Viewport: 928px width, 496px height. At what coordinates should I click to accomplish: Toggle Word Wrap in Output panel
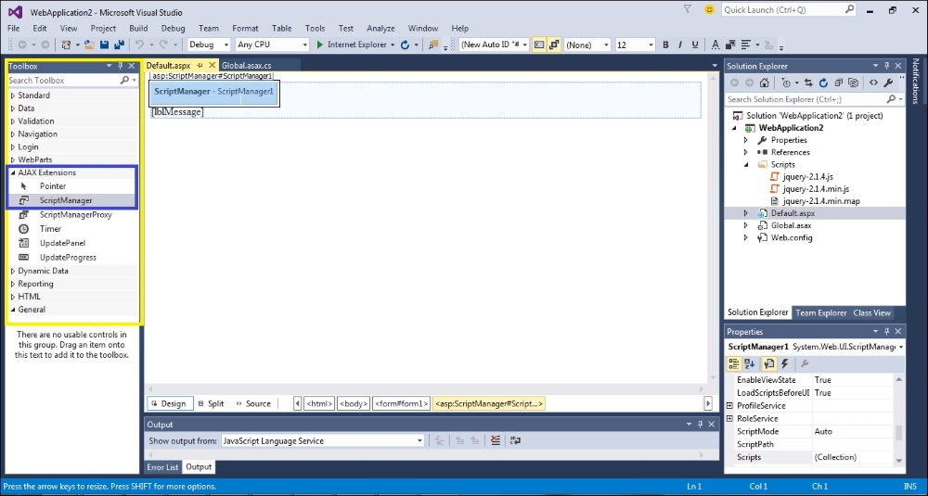click(x=515, y=440)
